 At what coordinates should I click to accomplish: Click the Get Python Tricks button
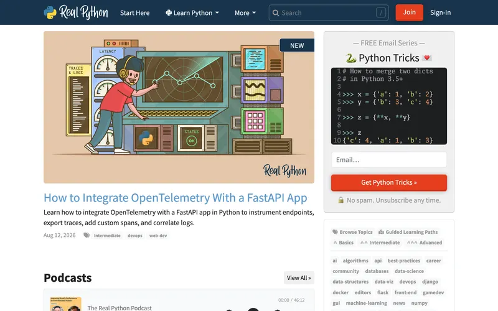click(x=388, y=182)
